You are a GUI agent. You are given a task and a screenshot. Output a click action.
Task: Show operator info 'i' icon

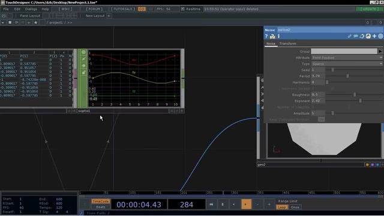coord(278,36)
